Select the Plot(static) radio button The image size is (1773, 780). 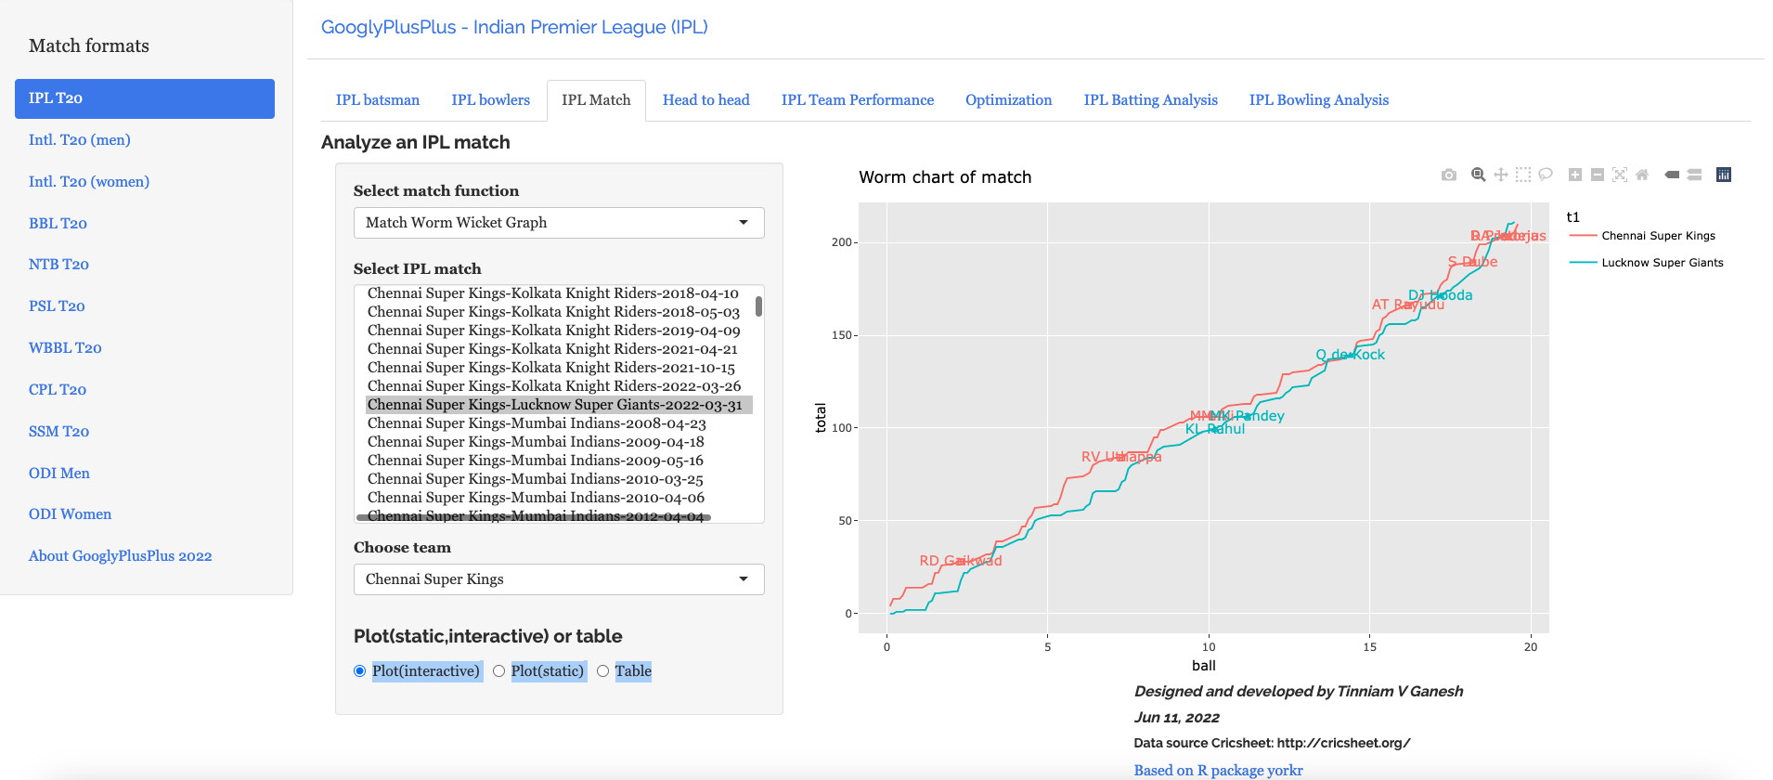499,671
